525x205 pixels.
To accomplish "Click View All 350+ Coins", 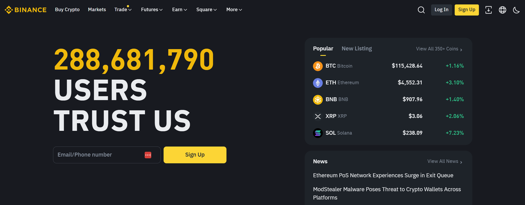I will pyautogui.click(x=437, y=48).
